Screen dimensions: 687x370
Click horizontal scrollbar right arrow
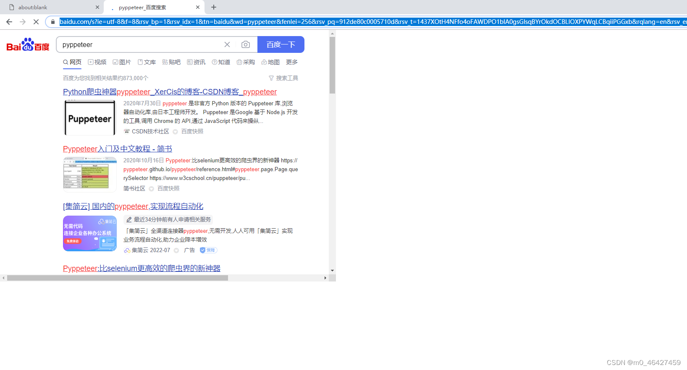pyautogui.click(x=325, y=278)
